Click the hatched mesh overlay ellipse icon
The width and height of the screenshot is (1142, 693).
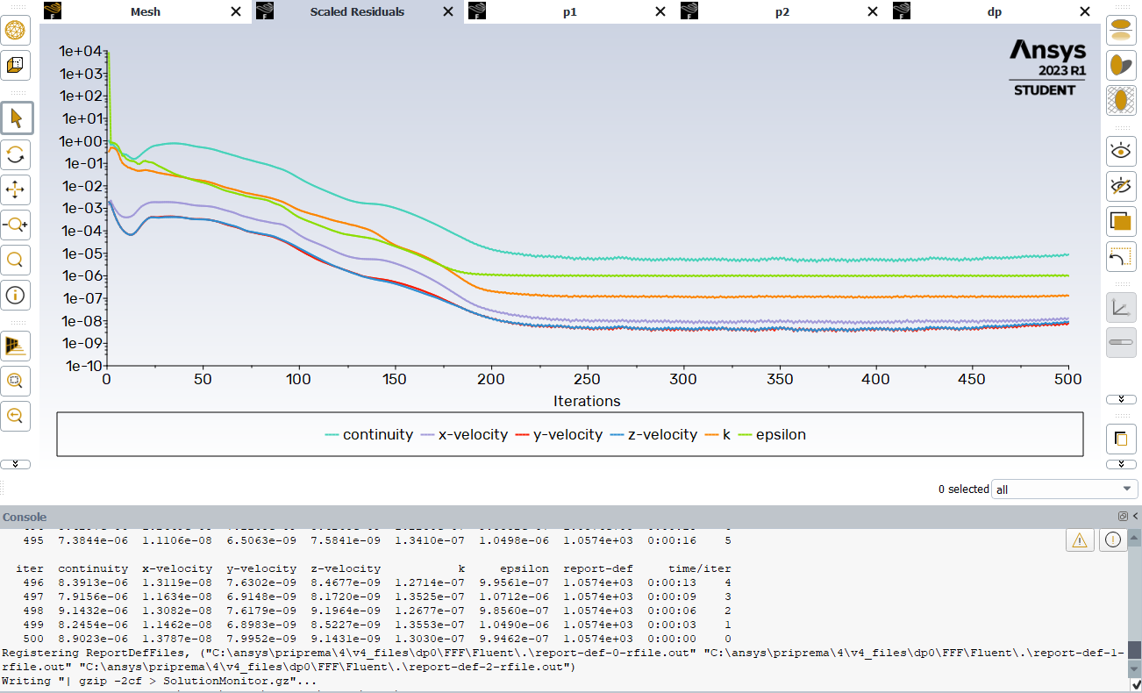pyautogui.click(x=1121, y=100)
